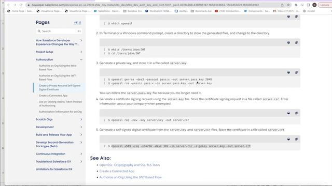332x186 pixels.
Task: Open the 'Salesforce - Devel...' bookmark
Action: tap(107, 11)
